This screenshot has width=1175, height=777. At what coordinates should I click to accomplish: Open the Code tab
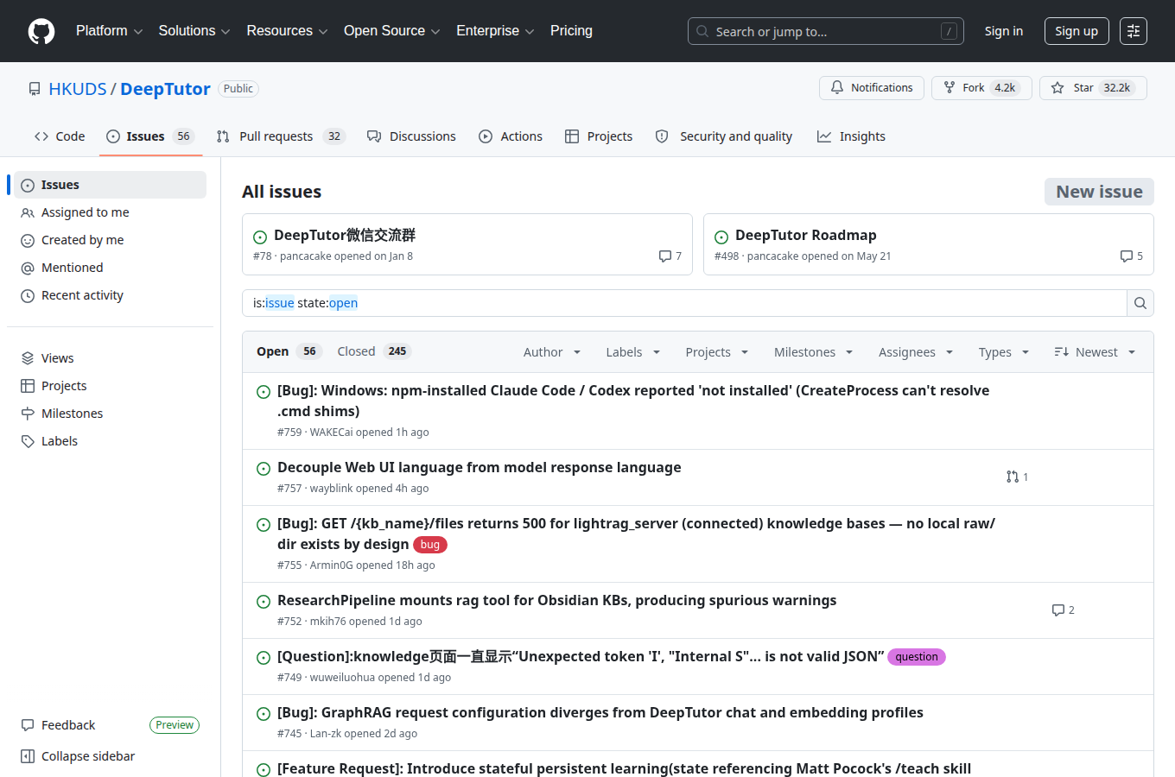tap(60, 136)
